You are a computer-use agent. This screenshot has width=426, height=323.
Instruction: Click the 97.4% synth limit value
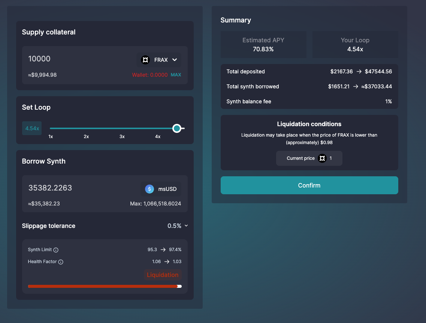click(175, 250)
